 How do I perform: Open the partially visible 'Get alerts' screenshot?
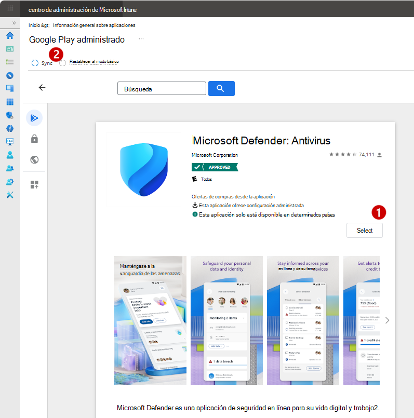(362, 320)
